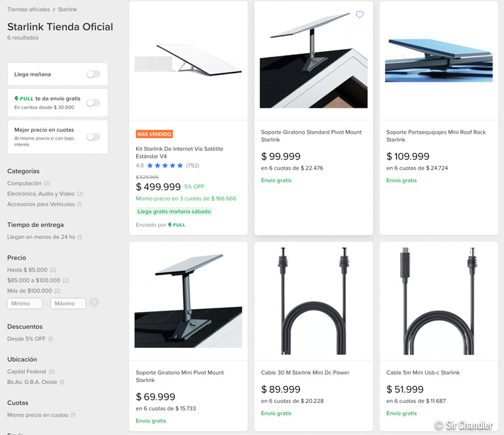Enable the FULL envío gratis switch

[x=93, y=103]
